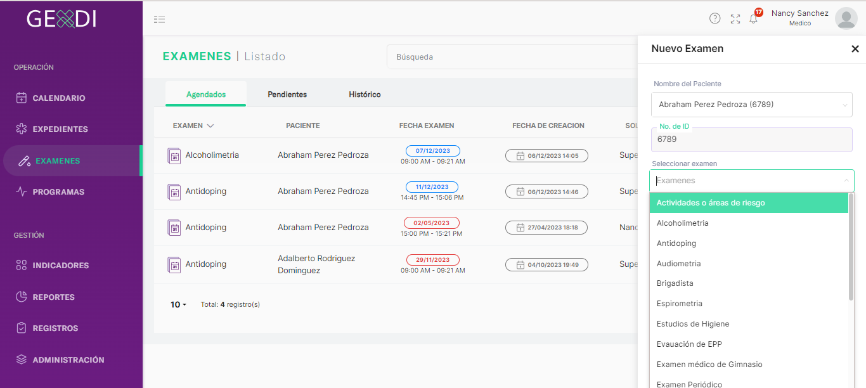Click the 29/11/2023 exam date badge
866x388 pixels.
pos(433,260)
